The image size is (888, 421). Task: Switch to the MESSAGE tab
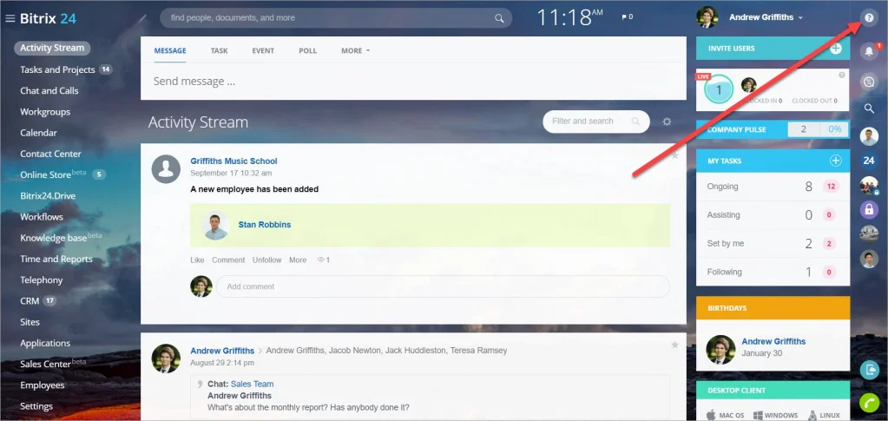170,50
